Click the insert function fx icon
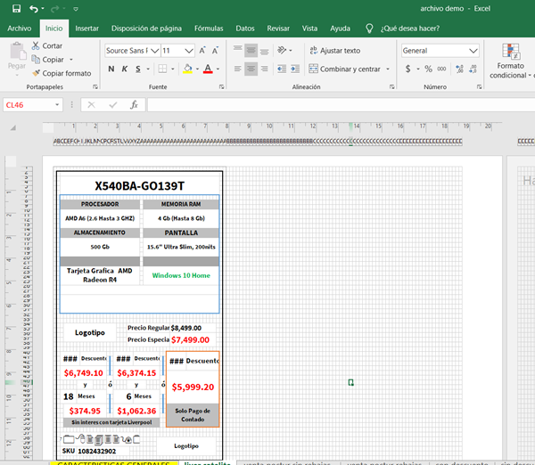This screenshot has width=535, height=465. [x=134, y=104]
